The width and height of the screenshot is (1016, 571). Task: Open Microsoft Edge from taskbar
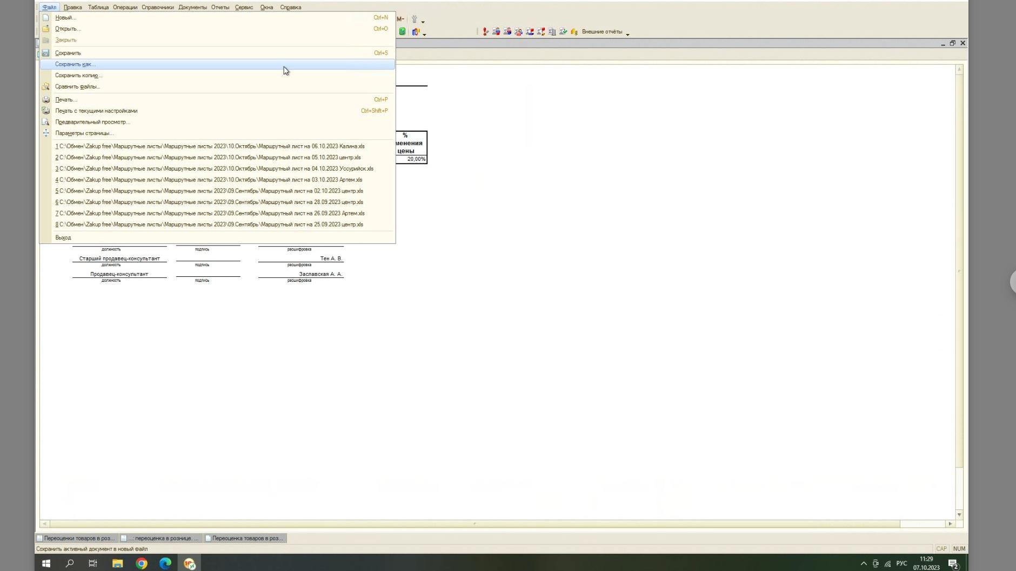pyautogui.click(x=165, y=563)
